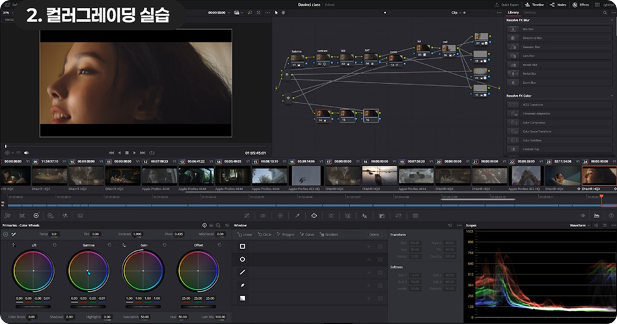This screenshot has width=617, height=324.
Task: Open the Clip node mode dropdown
Action: [458, 12]
